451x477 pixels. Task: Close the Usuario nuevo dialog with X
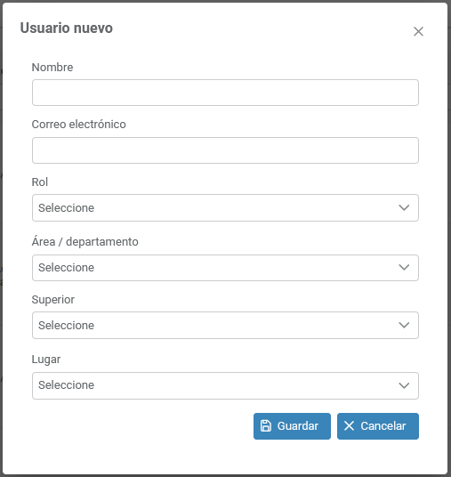coord(418,31)
